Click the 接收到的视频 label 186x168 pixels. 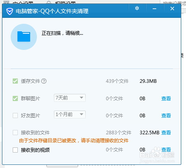[x=35, y=150]
